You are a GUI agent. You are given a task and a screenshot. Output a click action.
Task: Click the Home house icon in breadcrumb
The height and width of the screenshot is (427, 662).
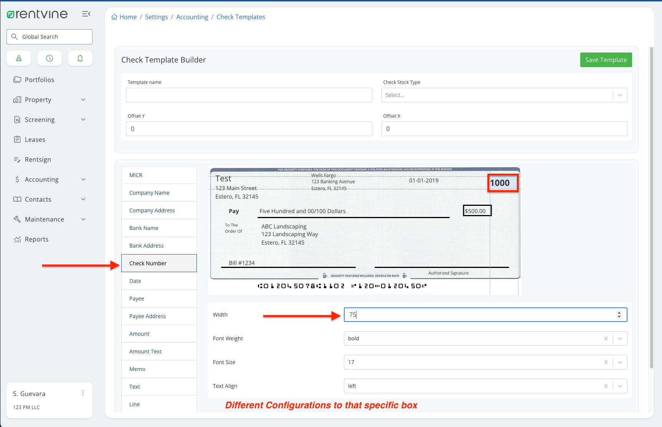click(x=114, y=17)
